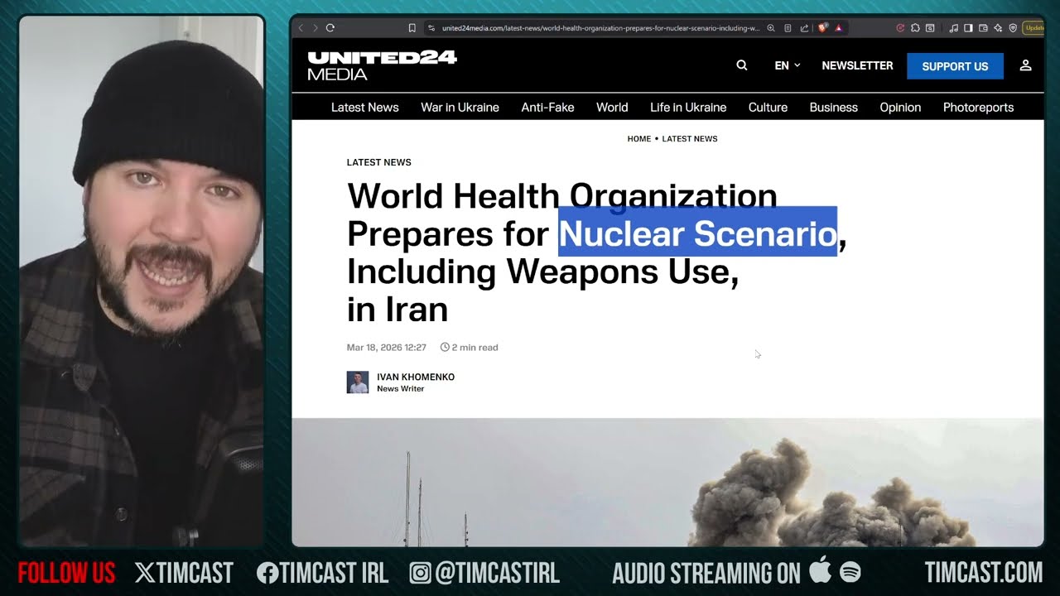The width and height of the screenshot is (1060, 596).
Task: Toggle reader mode icon in address bar
Action: coord(788,28)
